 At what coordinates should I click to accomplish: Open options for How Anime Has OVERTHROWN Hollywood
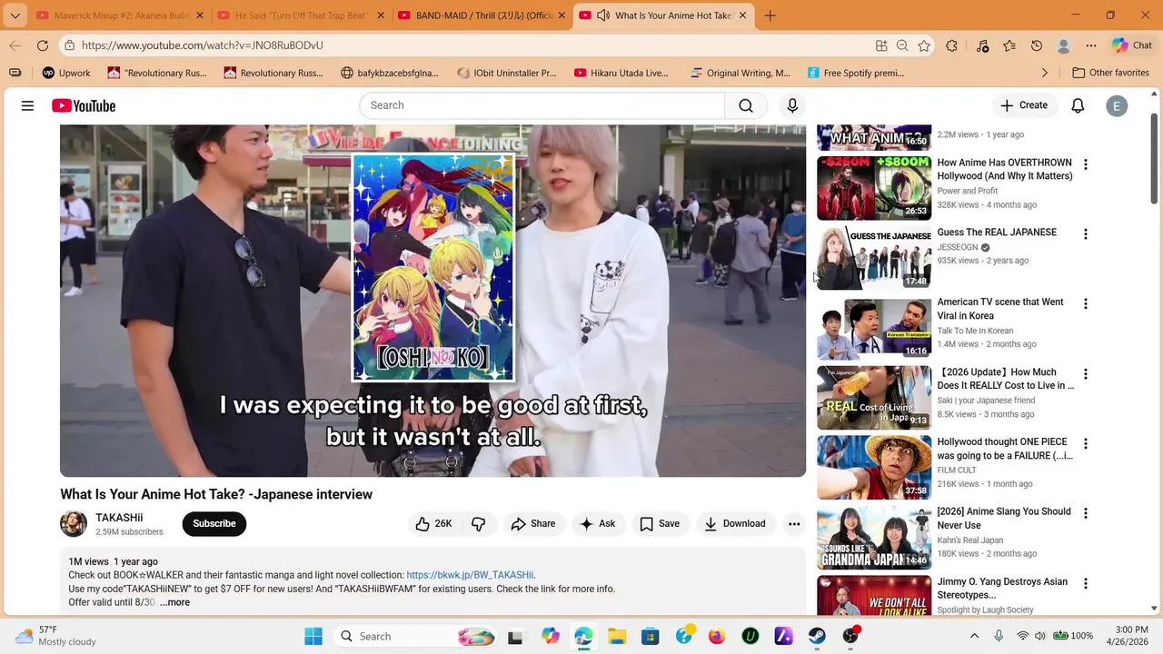(1085, 164)
